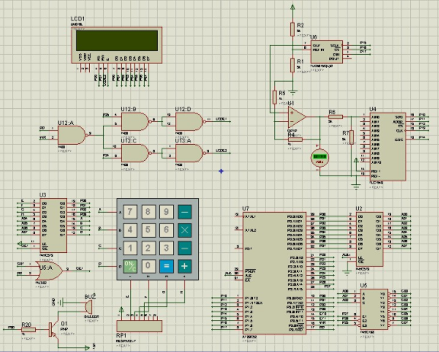Select the U12:D NAND gate
The width and height of the screenshot is (439, 352).
pyautogui.click(x=189, y=121)
